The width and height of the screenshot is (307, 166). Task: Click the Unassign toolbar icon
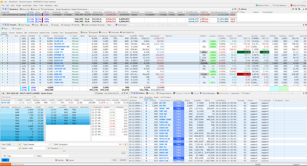tap(62, 25)
